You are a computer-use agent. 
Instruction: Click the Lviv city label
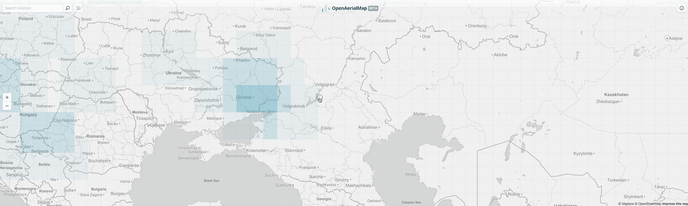click(89, 63)
